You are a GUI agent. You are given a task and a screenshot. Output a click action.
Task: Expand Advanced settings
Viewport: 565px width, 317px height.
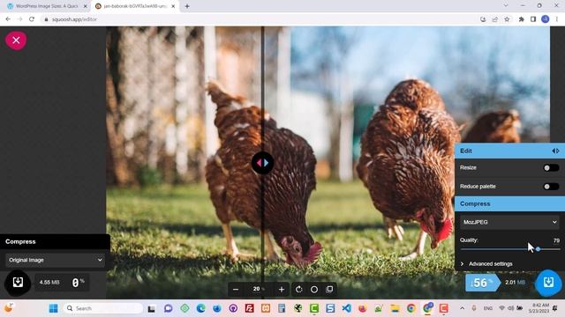click(x=486, y=264)
